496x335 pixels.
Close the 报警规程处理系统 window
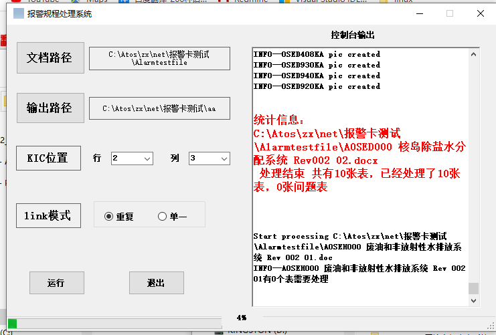[480, 13]
